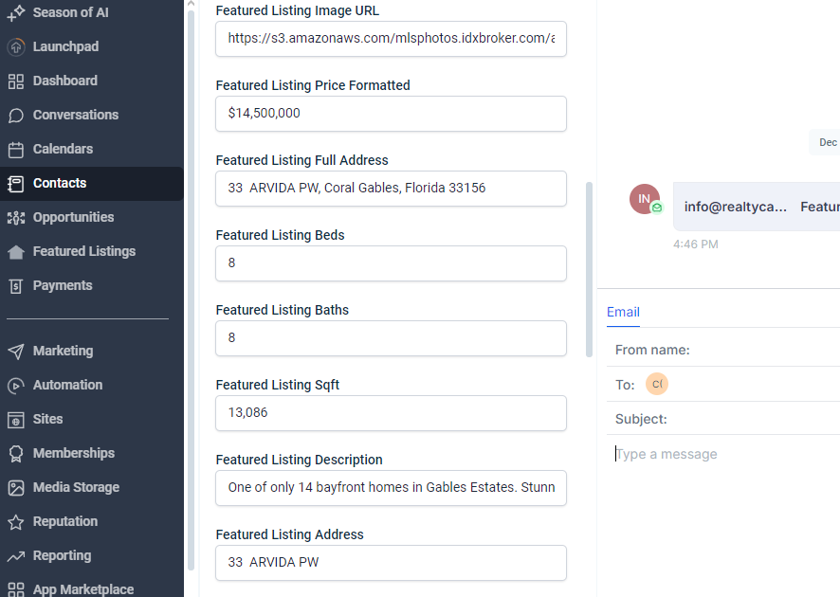The width and height of the screenshot is (840, 597).
Task: Open Marketing via paper plane icon
Action: coord(16,351)
